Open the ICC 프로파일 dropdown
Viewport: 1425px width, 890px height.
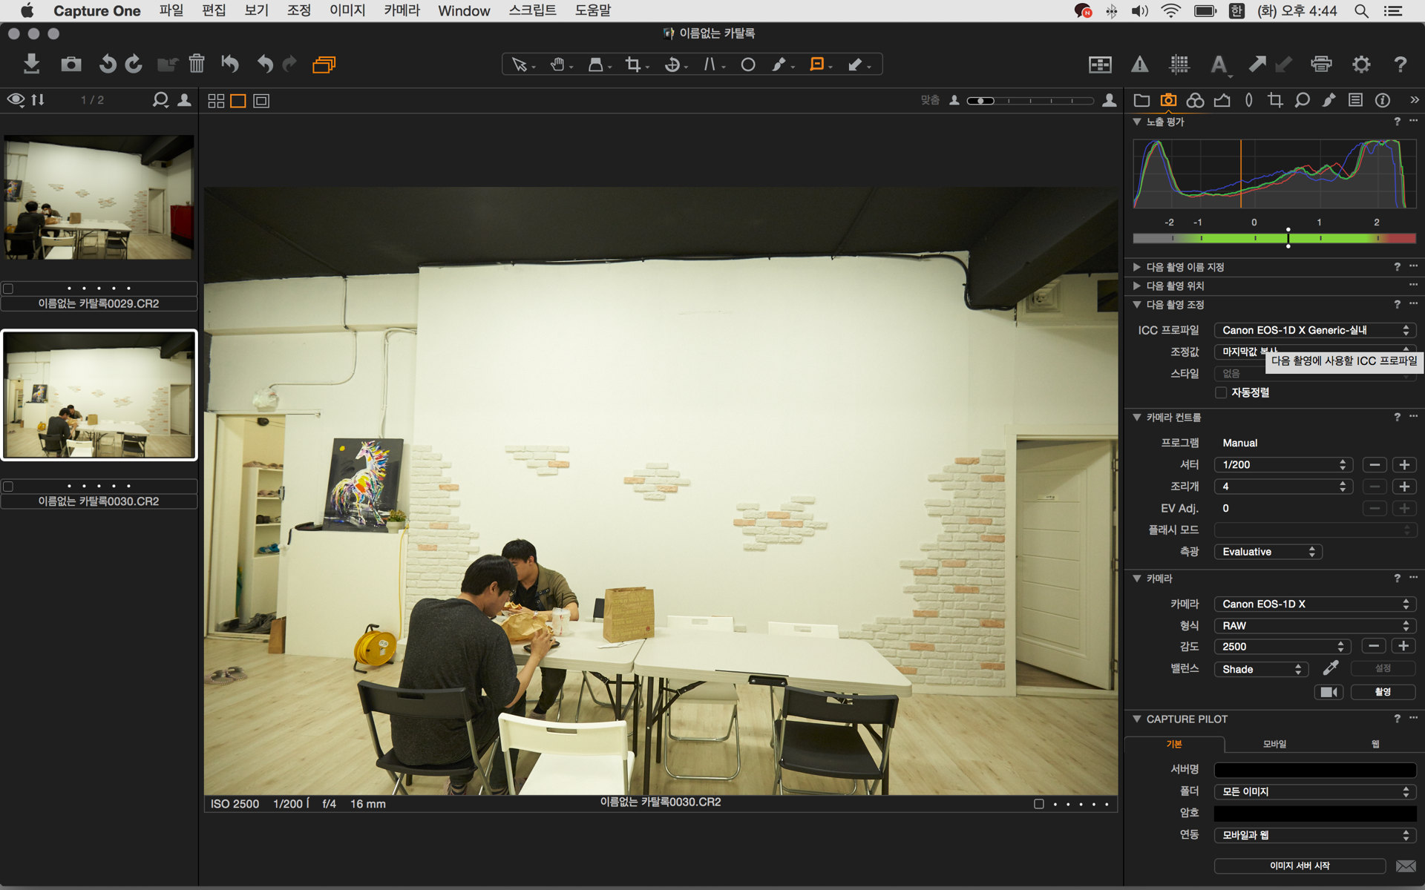[x=1314, y=330]
